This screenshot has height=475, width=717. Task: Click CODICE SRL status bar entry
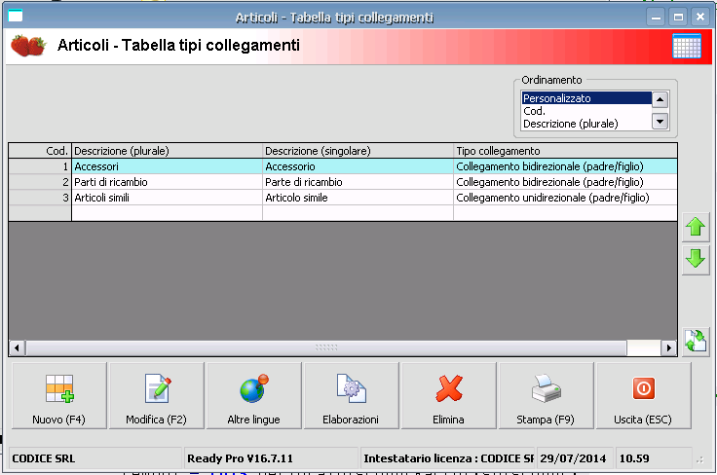[x=95, y=458]
